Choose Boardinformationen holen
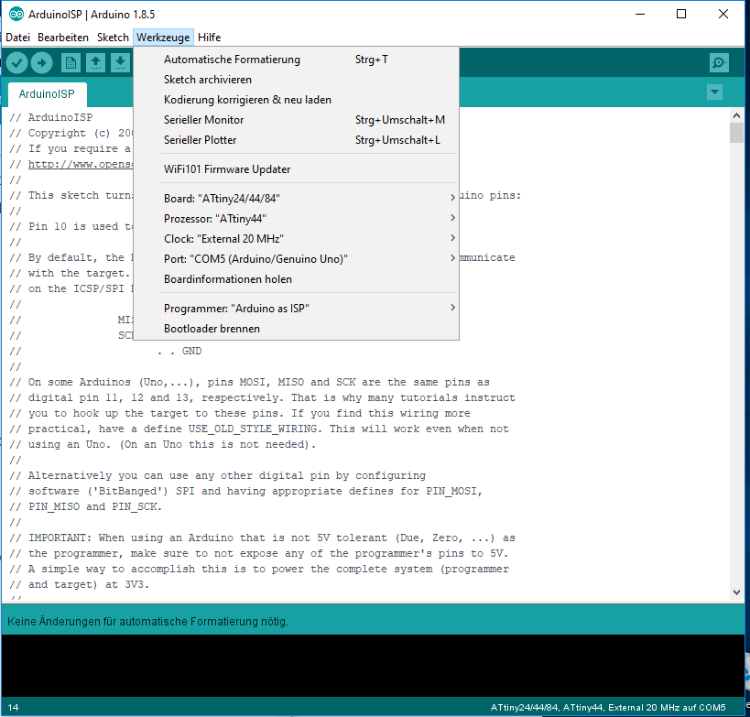Viewport: 750px width, 717px height. coord(296,279)
